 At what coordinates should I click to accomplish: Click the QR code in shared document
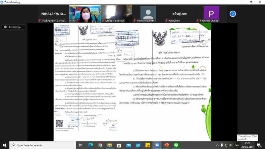point(59,124)
